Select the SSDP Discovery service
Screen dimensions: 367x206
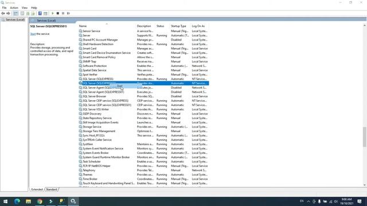[144, 114]
